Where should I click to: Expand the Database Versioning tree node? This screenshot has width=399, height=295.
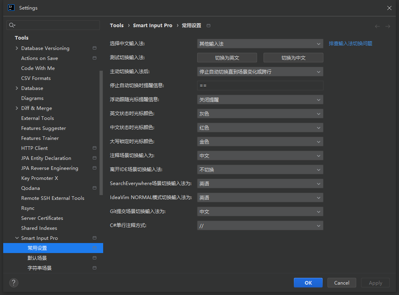(17, 48)
